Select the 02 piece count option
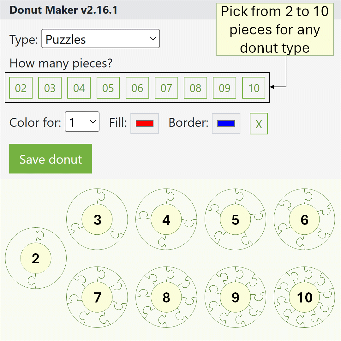 (x=21, y=88)
